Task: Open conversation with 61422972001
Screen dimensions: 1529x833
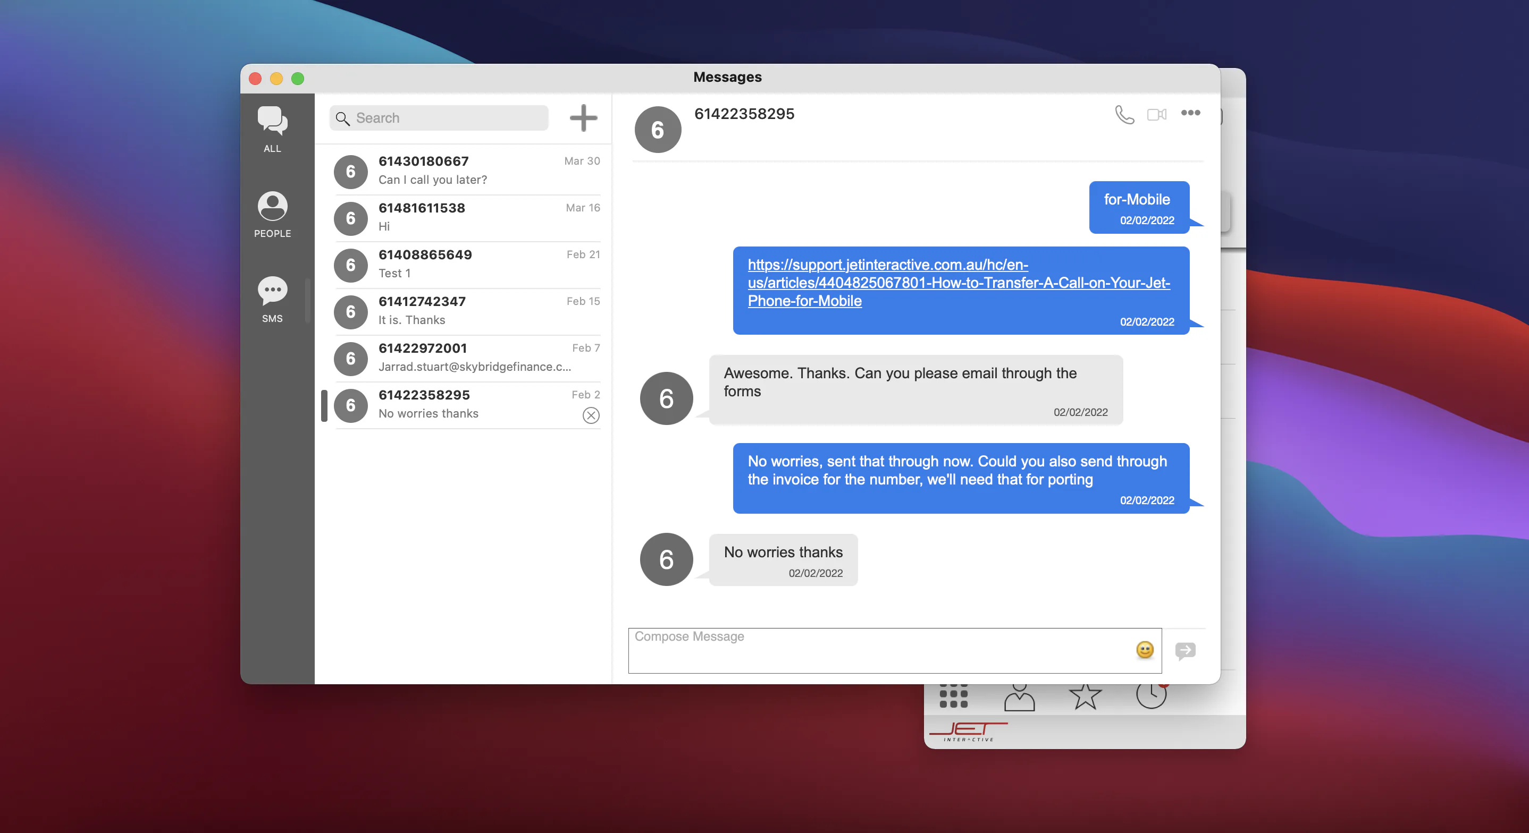Action: 467,359
